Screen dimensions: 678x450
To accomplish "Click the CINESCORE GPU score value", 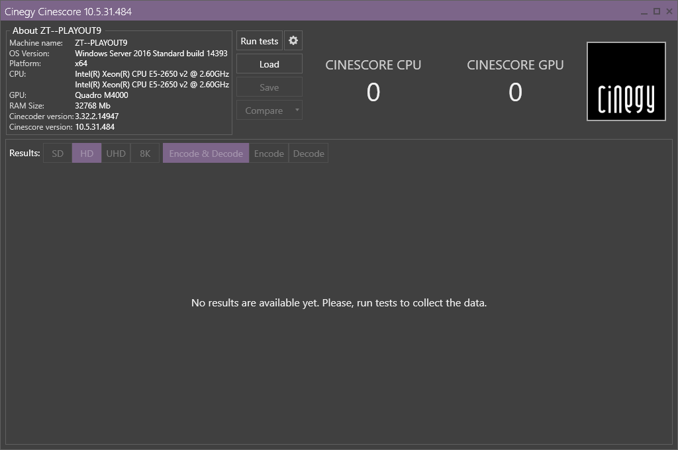I will (x=515, y=92).
